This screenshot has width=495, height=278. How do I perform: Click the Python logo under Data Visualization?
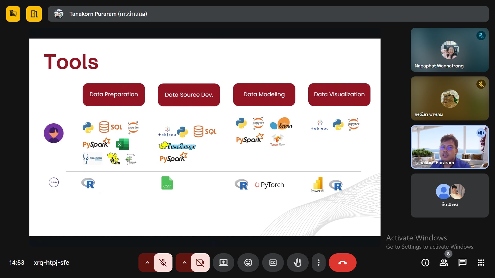338,125
